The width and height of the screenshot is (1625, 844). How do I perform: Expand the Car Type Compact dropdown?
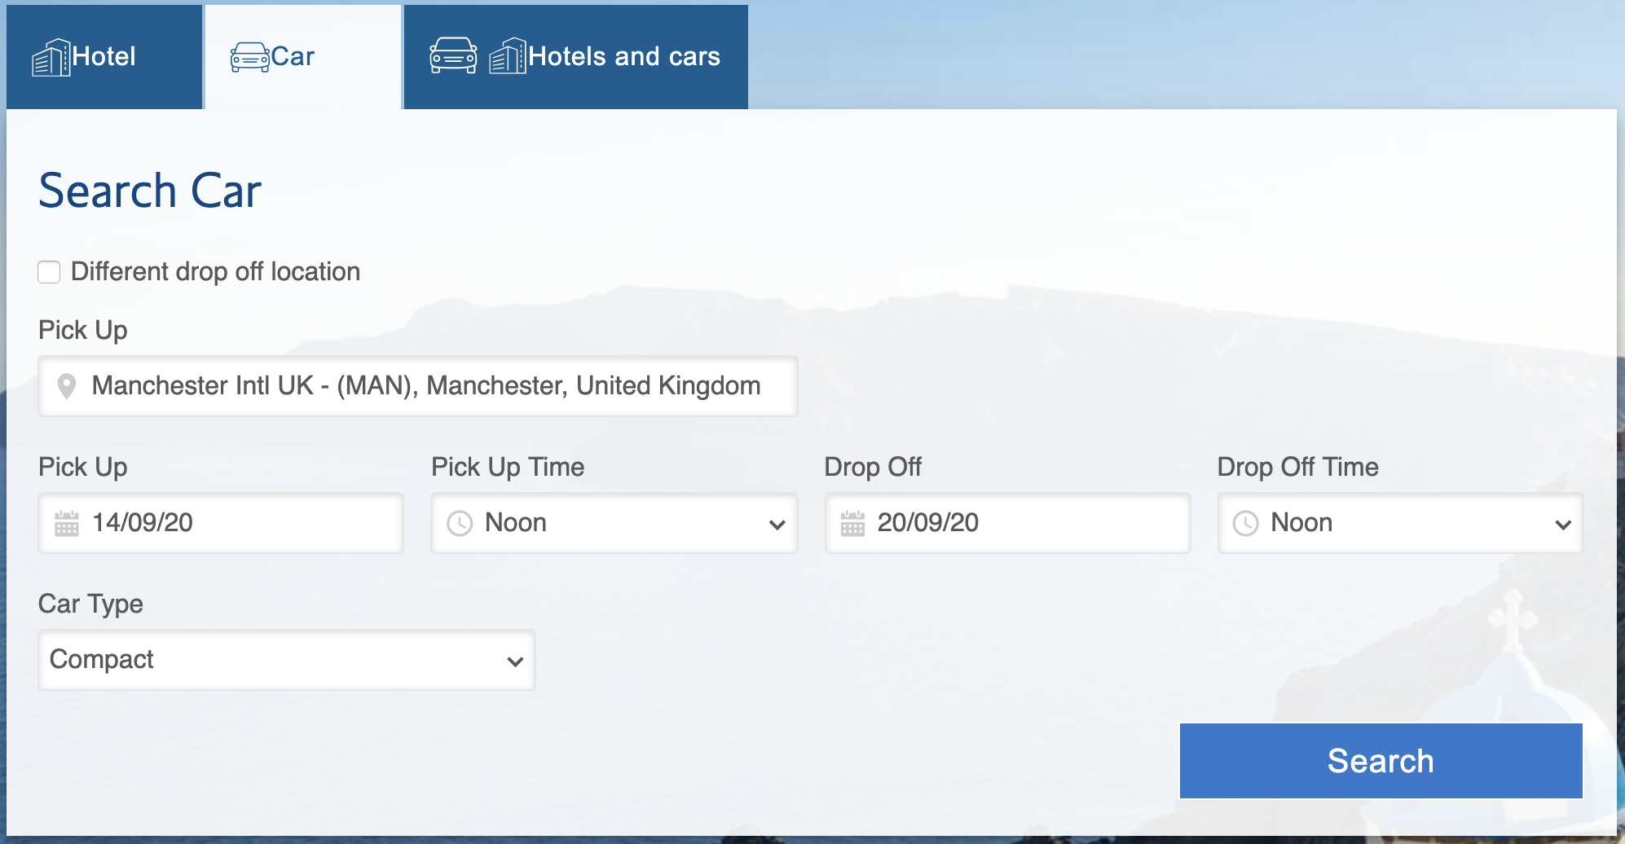(x=287, y=660)
